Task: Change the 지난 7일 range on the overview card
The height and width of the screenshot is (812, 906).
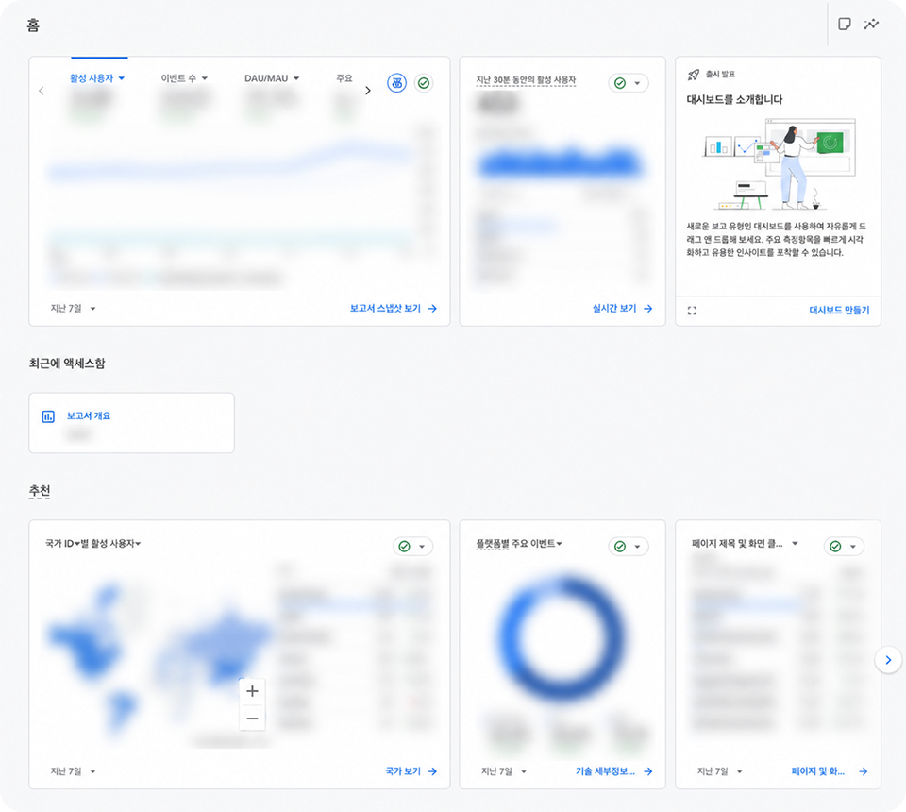Action: pyautogui.click(x=73, y=309)
